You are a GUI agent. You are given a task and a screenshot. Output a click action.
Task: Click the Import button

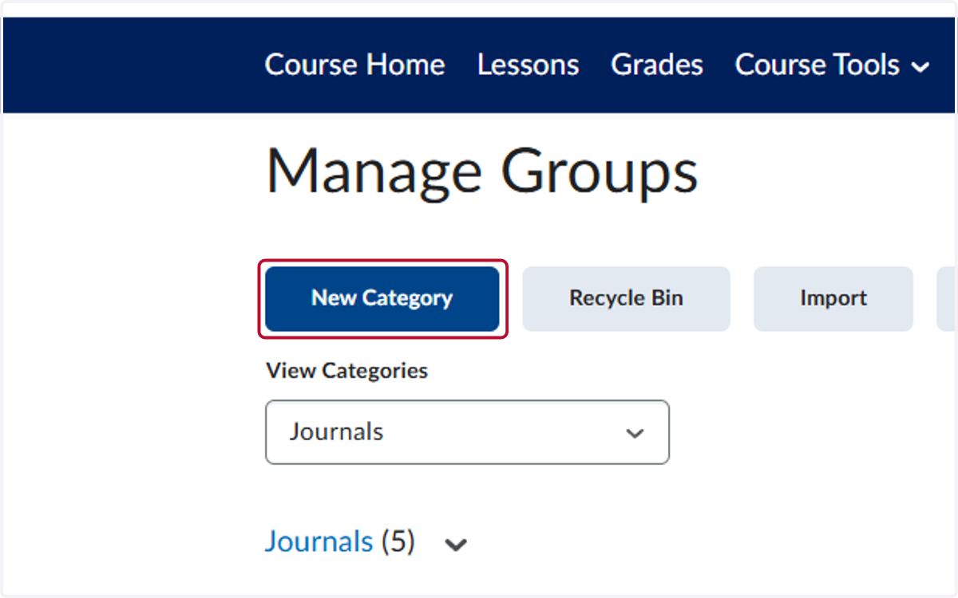pyautogui.click(x=833, y=298)
